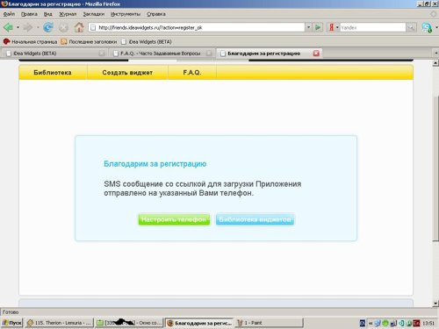The width and height of the screenshot is (439, 329).
Task: Switch to the iDea Widgets (BETA) tab
Action: point(54,54)
